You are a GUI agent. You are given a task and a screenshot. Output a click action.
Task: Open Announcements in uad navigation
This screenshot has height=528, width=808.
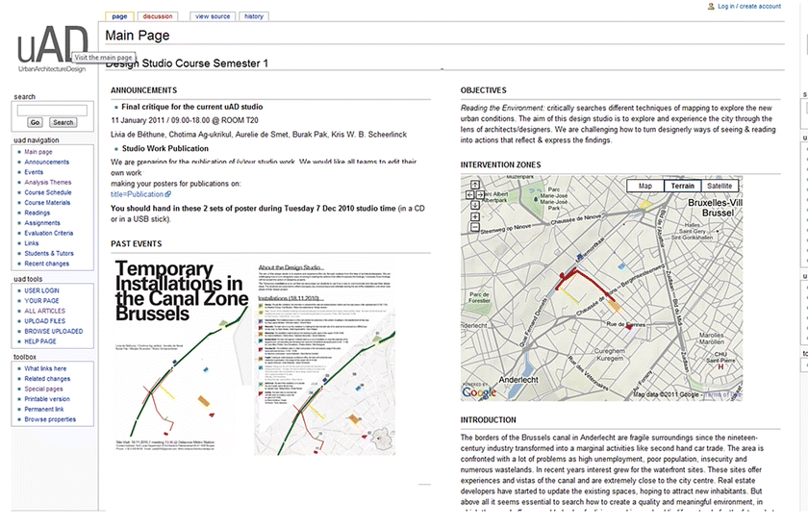[46, 162]
